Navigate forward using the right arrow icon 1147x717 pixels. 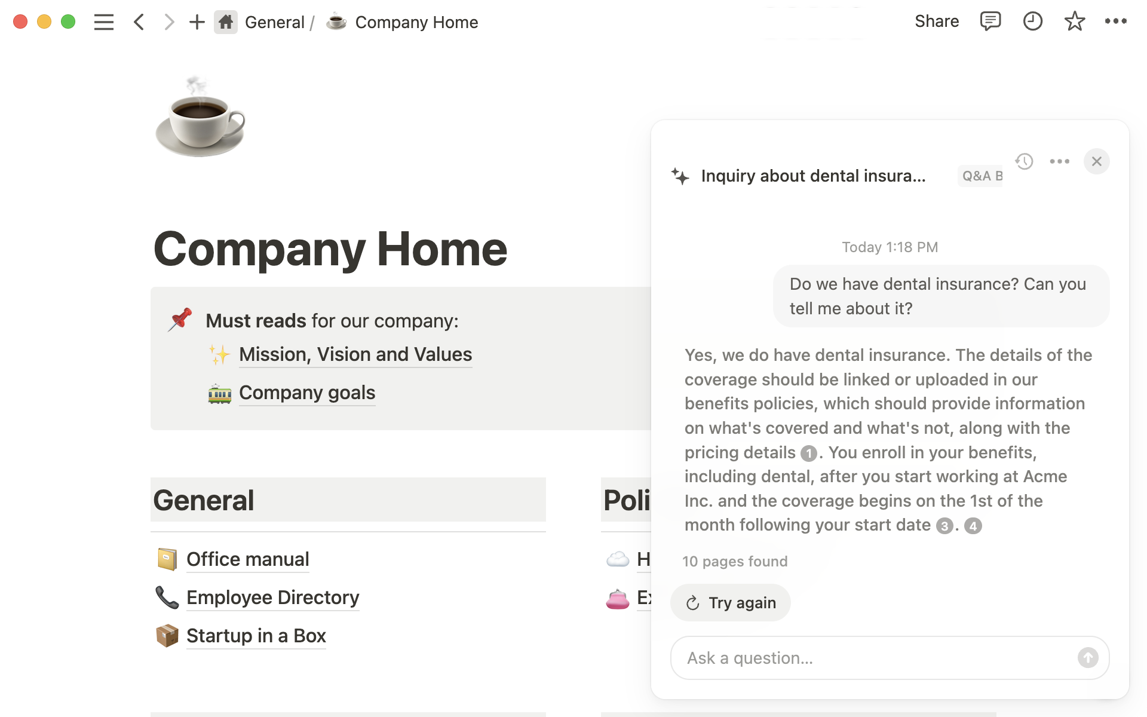[x=169, y=22]
